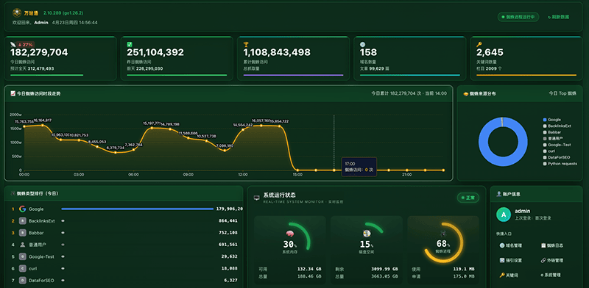Screen dimensions: 589x288
Task: Click the refresh data button in the header
Action: 559,17
